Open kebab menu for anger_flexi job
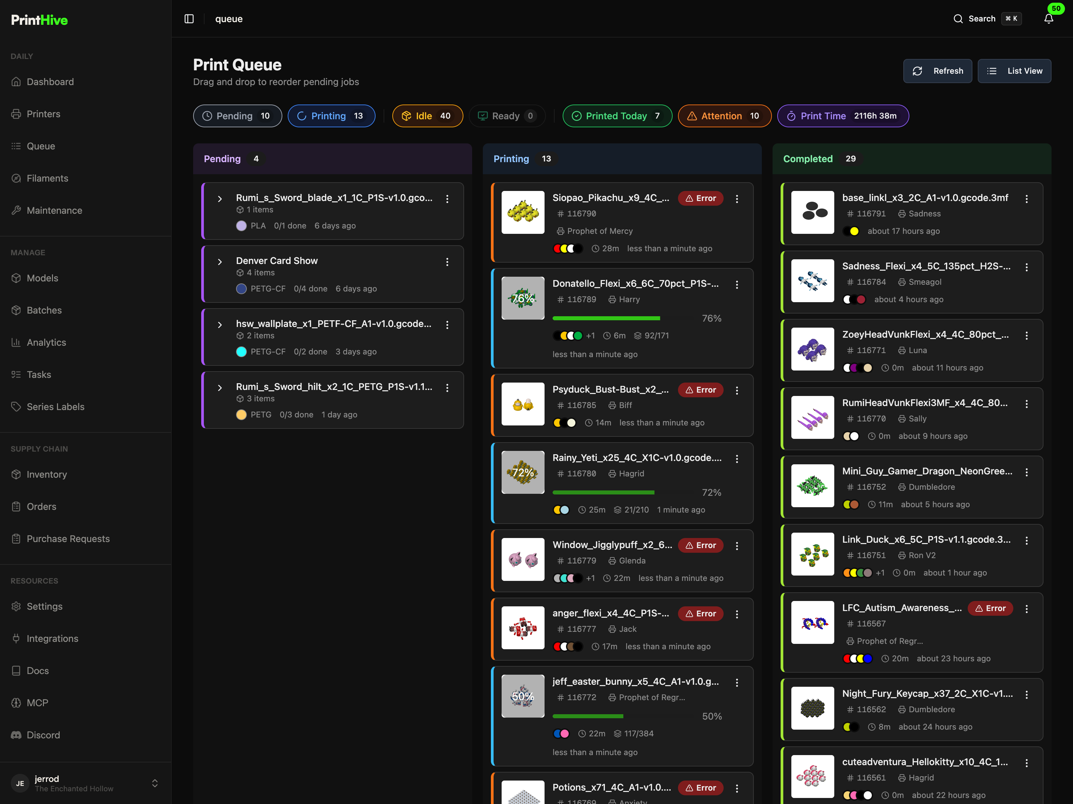The height and width of the screenshot is (804, 1073). pos(737,614)
